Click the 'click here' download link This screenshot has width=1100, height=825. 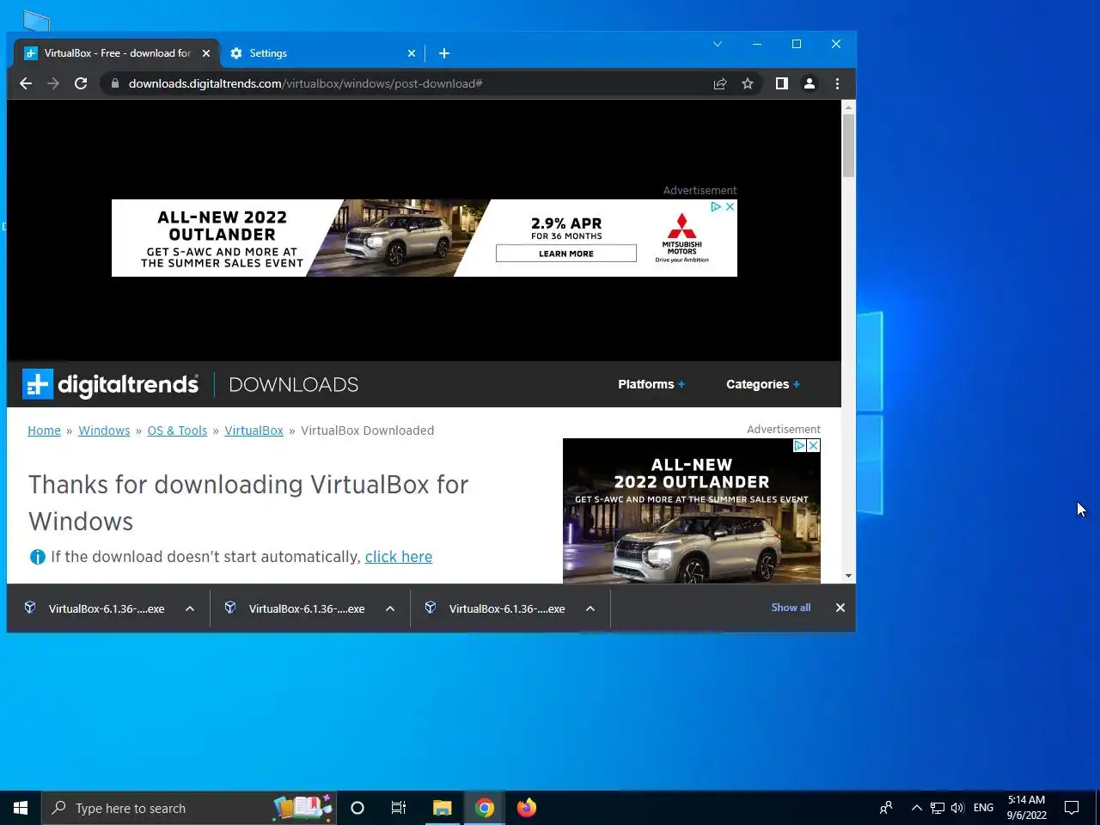click(399, 557)
